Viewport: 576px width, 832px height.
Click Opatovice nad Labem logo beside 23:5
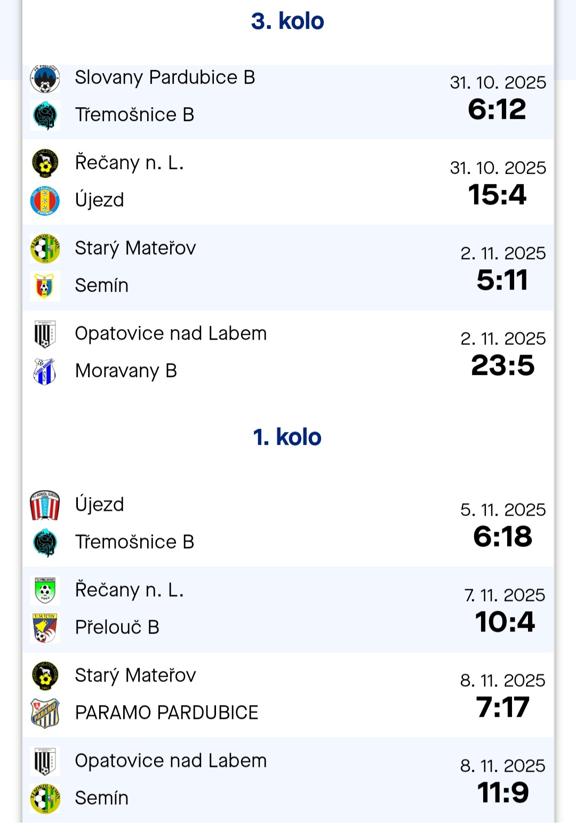click(x=45, y=334)
